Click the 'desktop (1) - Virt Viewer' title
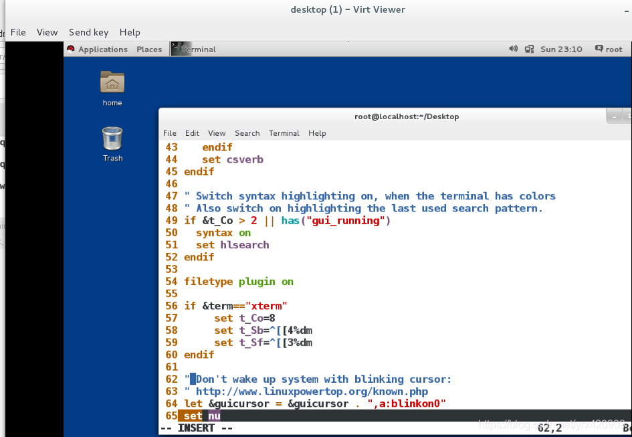Screen dimensions: 632x437 [348, 9]
